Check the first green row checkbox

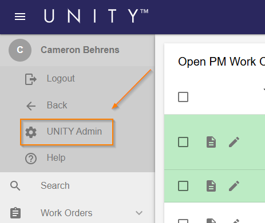(183, 142)
